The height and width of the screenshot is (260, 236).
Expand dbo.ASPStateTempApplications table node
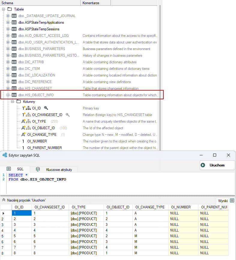(8, 22)
